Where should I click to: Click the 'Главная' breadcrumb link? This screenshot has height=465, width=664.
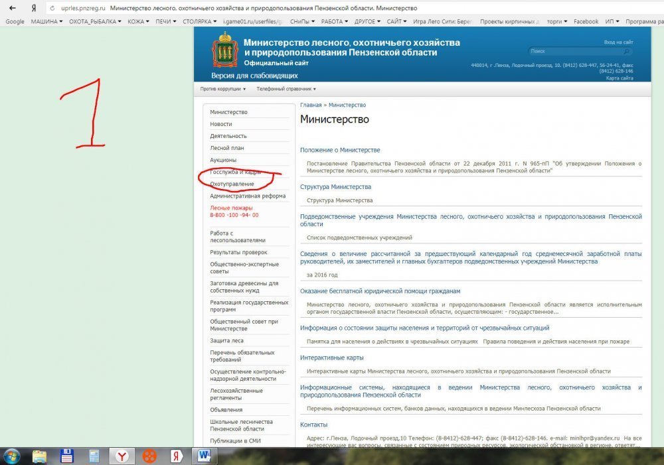310,105
